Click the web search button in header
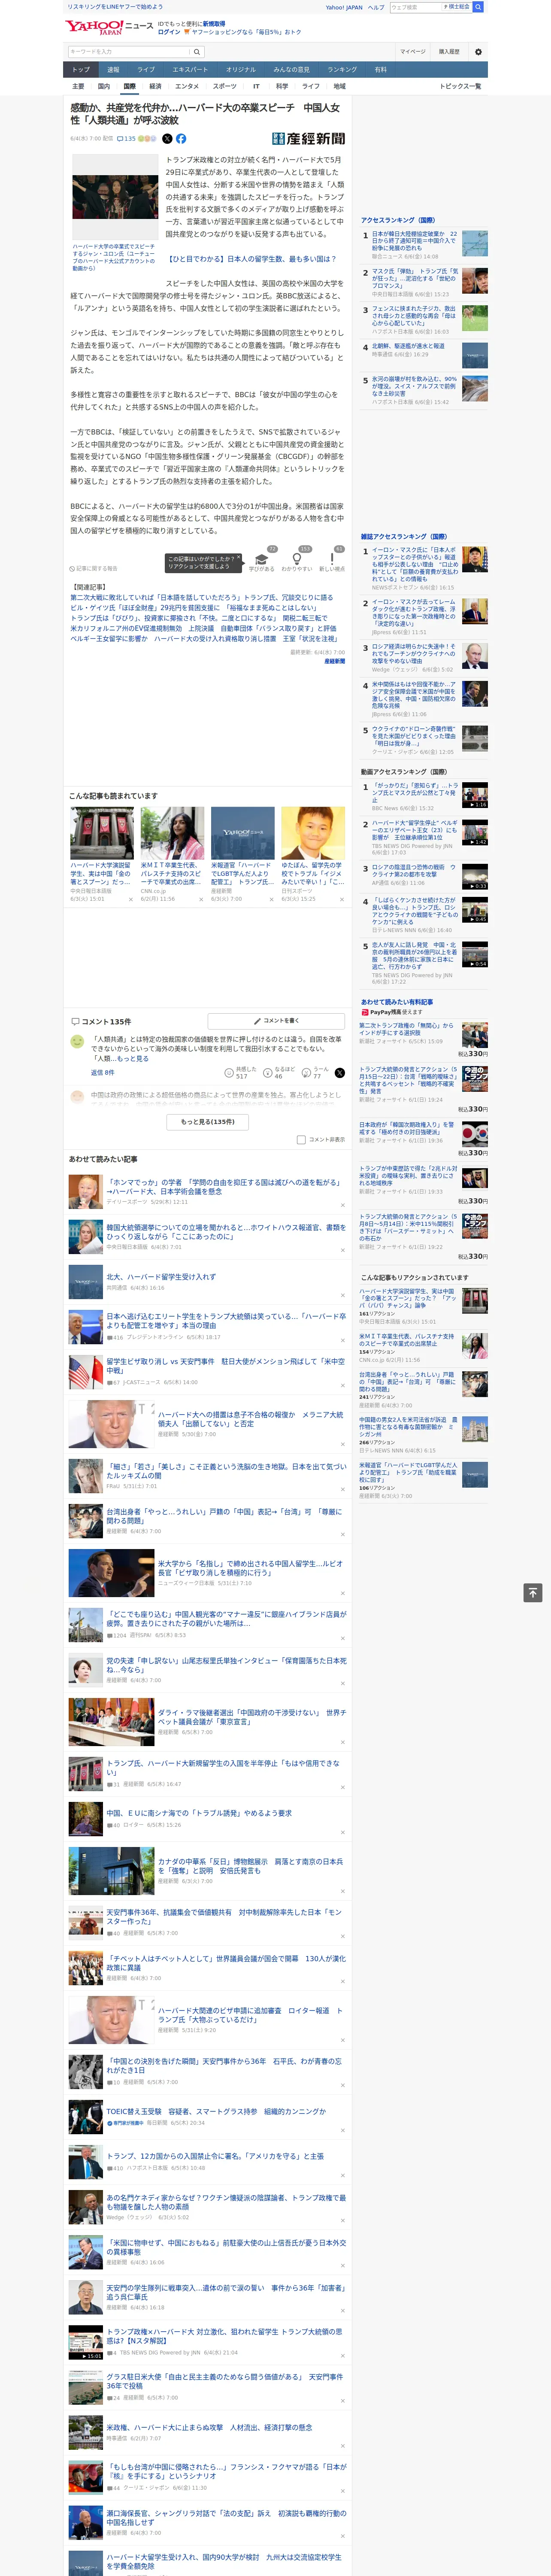Screen dimensions: 551x2576 coord(478,7)
